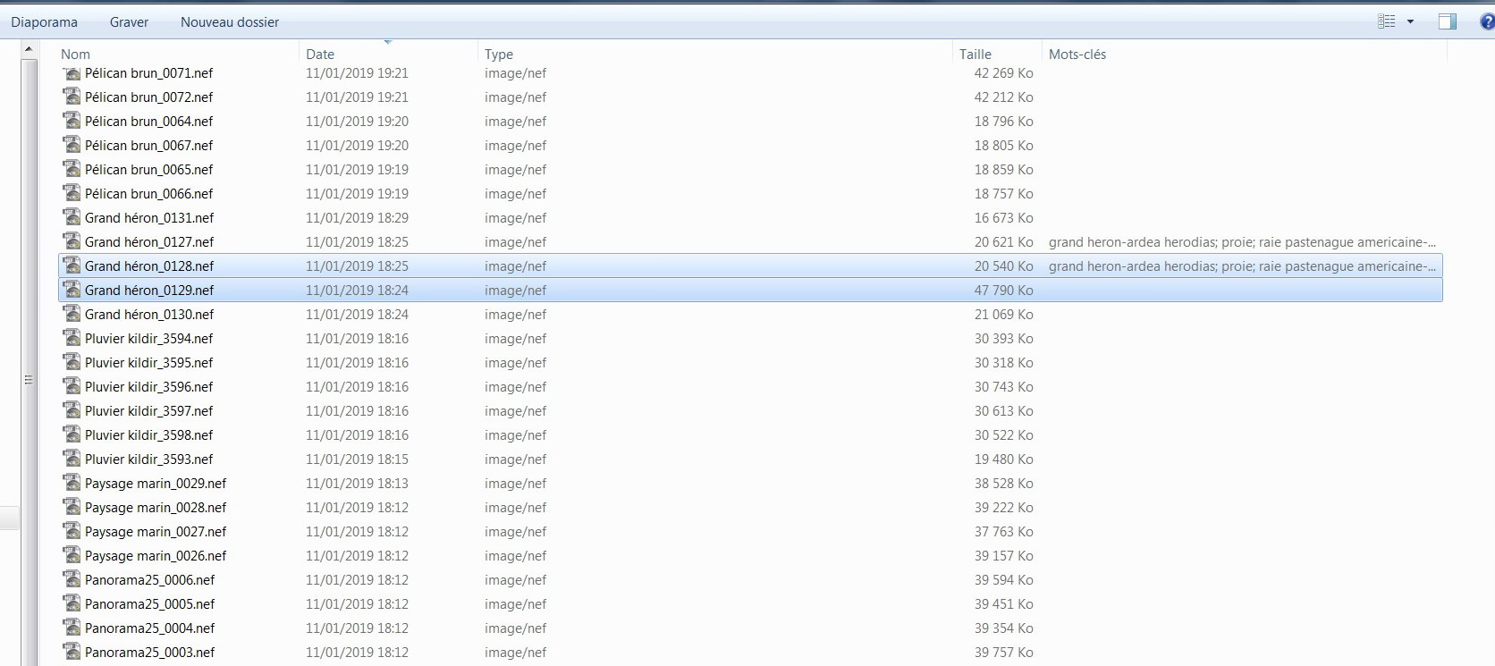The image size is (1495, 666).
Task: Click the date 11/01/2019 18:15
Action: click(x=357, y=459)
